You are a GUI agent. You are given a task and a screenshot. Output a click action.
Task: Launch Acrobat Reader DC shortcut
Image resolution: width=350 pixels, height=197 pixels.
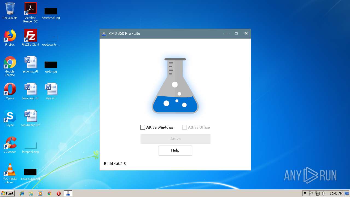click(30, 13)
